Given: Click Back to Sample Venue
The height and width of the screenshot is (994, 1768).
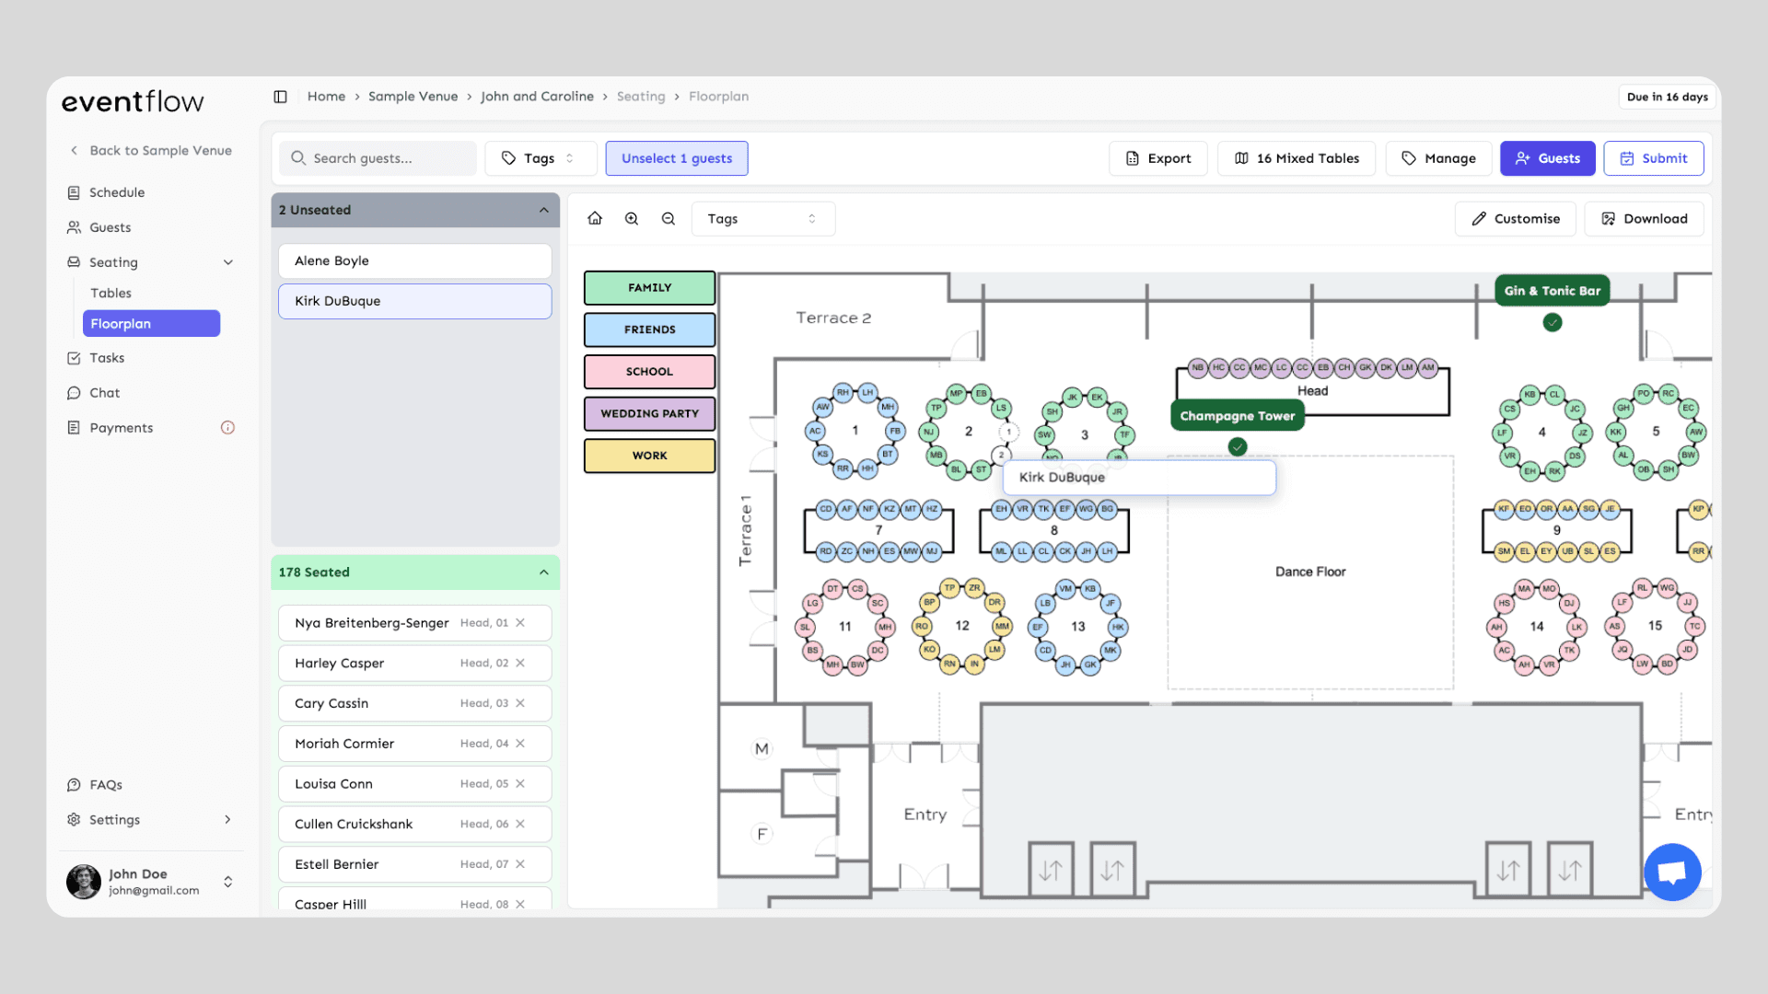Looking at the screenshot, I should (151, 151).
